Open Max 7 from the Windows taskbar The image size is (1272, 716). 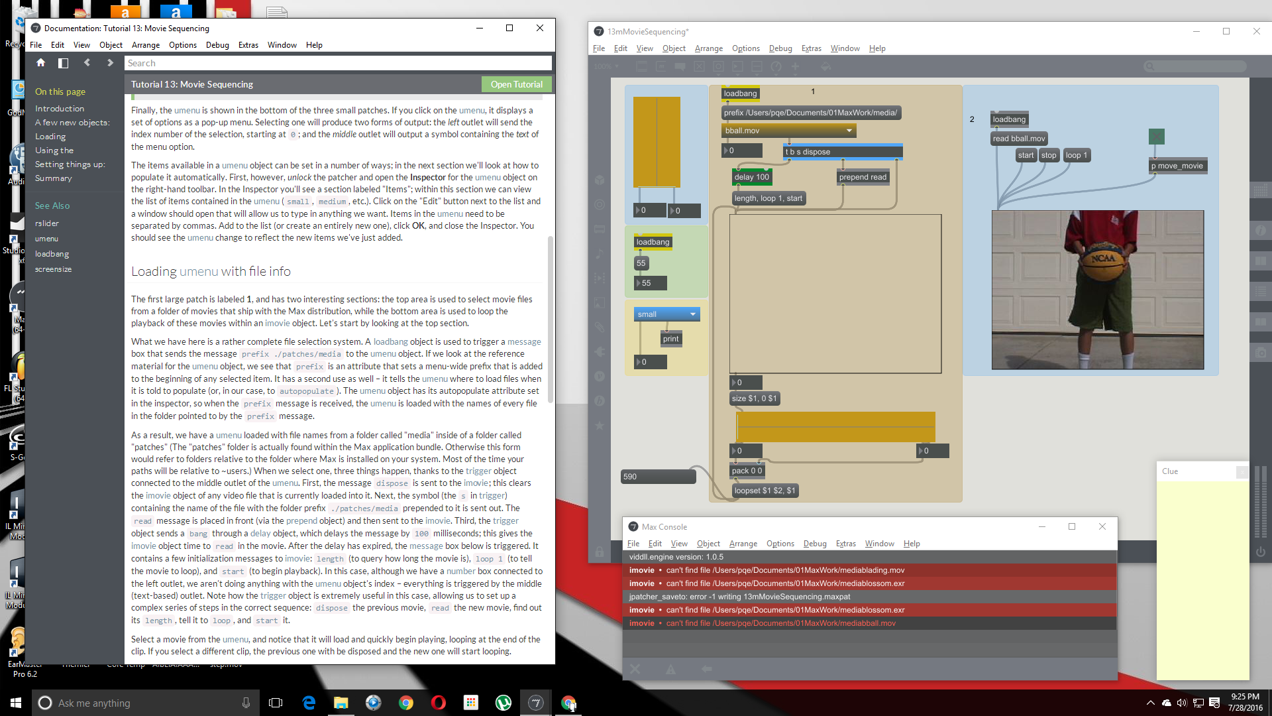pos(536,703)
